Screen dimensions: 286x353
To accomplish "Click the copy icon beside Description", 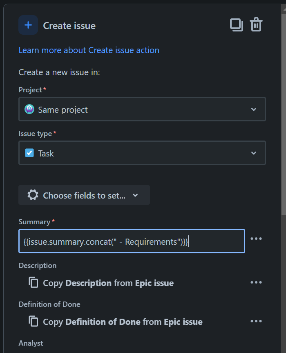I will click(34, 283).
